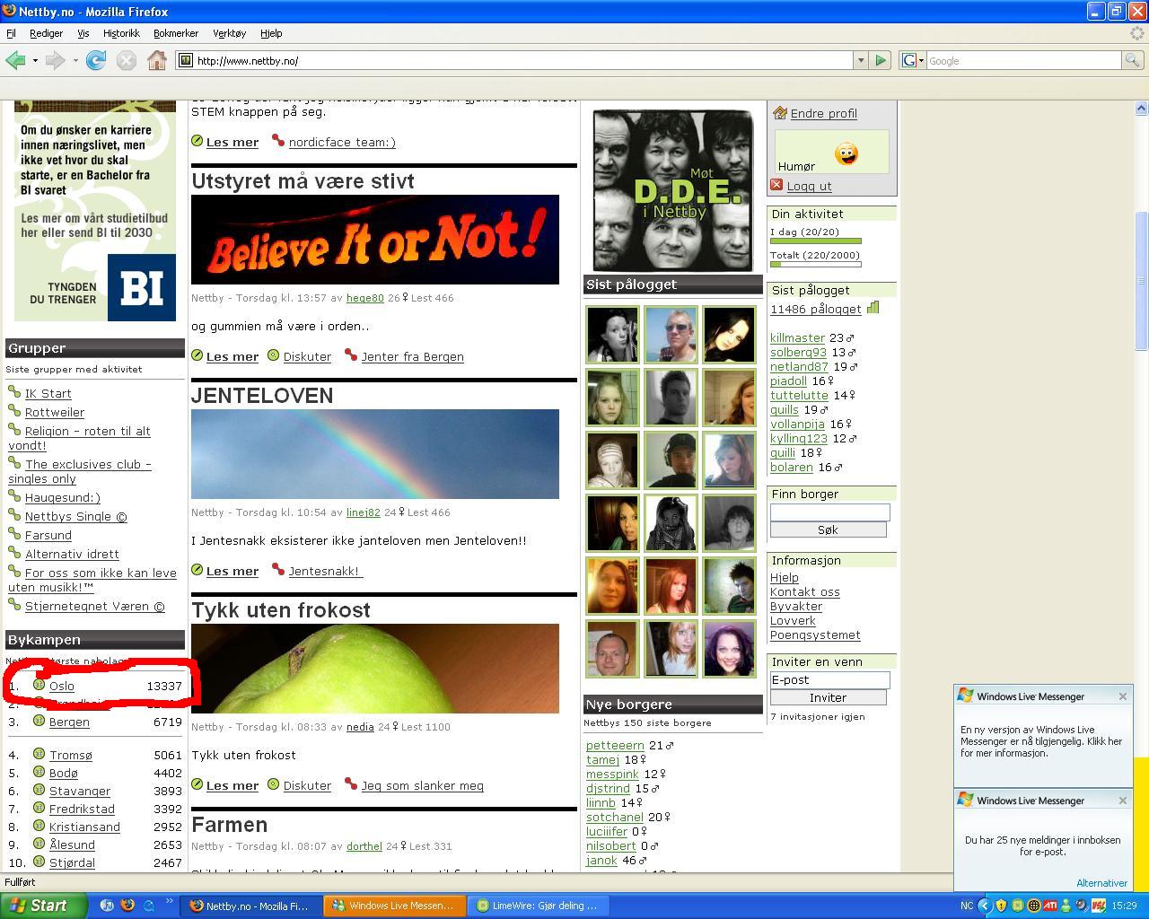This screenshot has width=1149, height=919.
Task: Open the Bokmerker menu
Action: (x=176, y=33)
